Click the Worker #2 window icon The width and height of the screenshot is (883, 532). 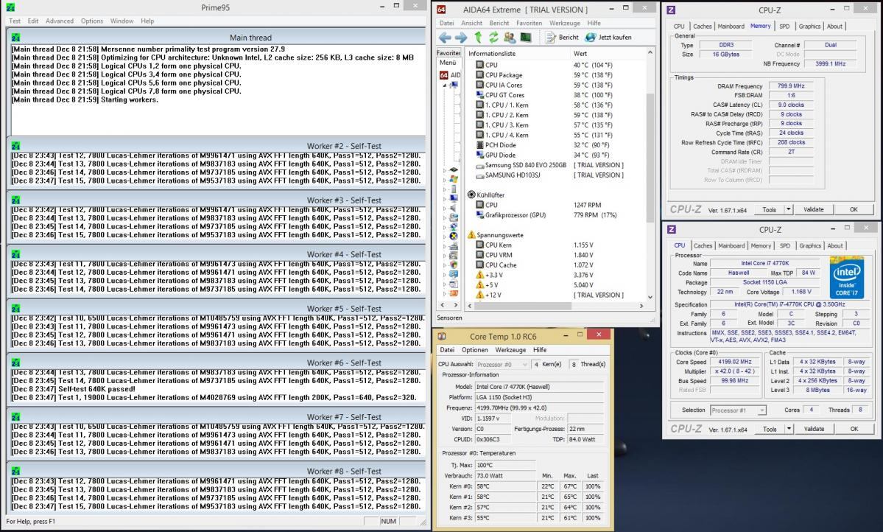pyautogui.click(x=15, y=146)
